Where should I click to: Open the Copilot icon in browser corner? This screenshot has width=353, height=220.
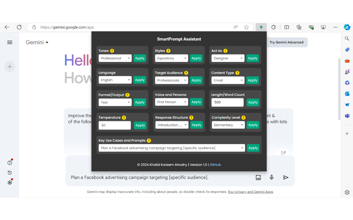tap(347, 27)
